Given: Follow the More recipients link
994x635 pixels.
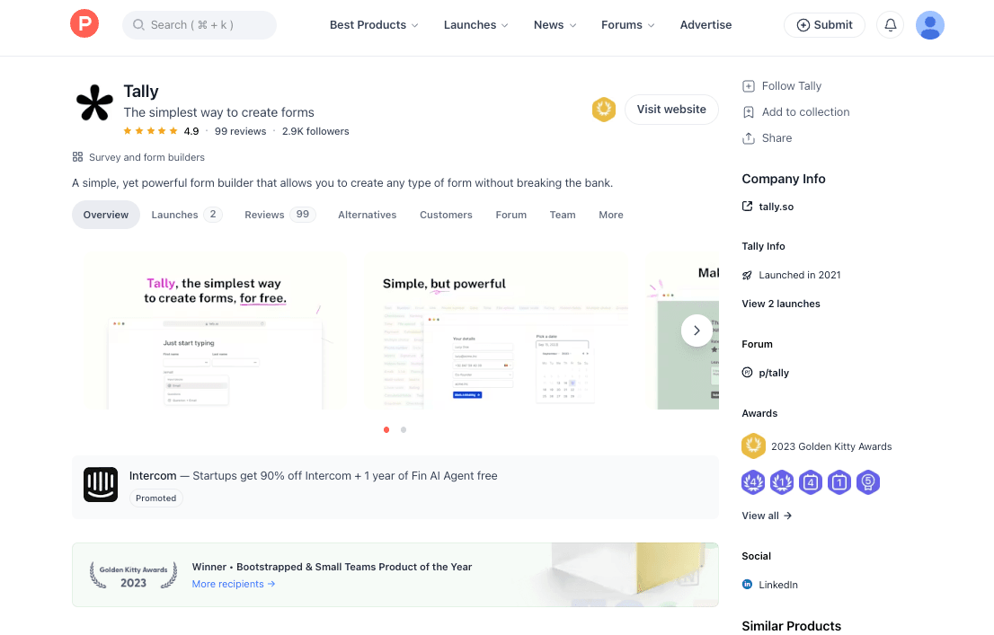Looking at the screenshot, I should (234, 584).
